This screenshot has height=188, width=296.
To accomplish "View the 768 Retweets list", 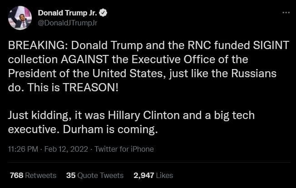I will coord(33,175).
